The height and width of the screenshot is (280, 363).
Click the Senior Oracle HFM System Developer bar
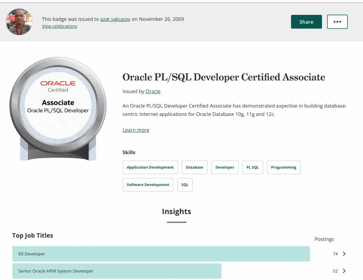coord(117,271)
